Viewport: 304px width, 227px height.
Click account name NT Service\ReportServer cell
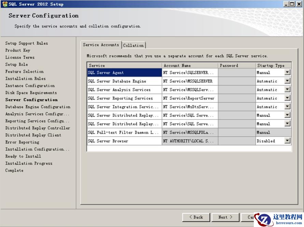[190, 98]
